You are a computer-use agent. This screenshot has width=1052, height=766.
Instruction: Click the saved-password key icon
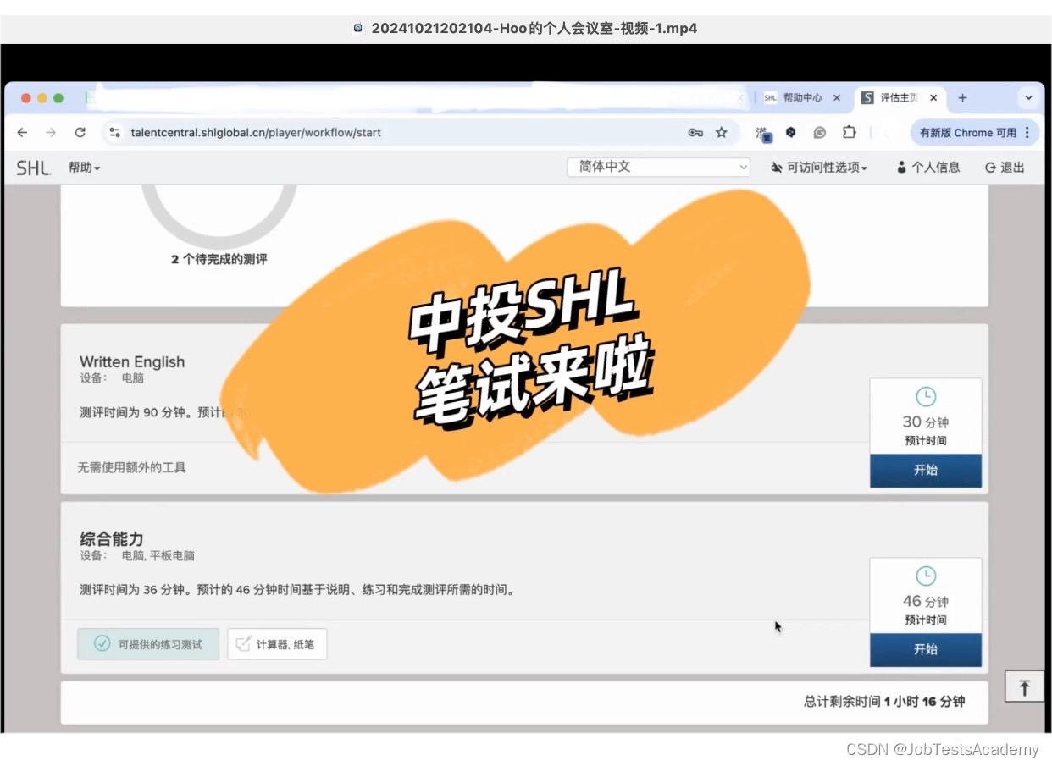click(x=695, y=133)
